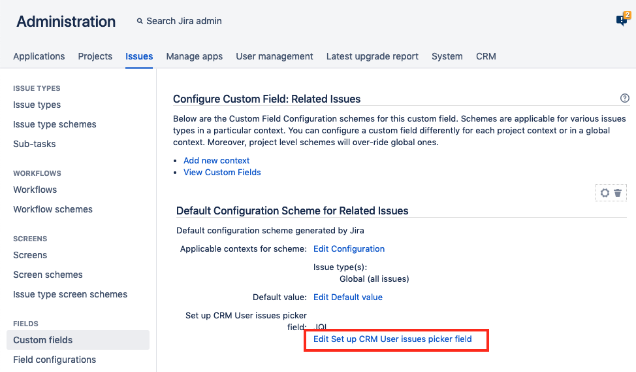The width and height of the screenshot is (636, 372).
Task: Focus the Search Jira admin field
Action: click(184, 21)
